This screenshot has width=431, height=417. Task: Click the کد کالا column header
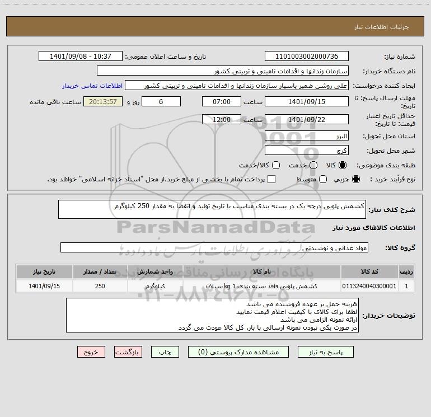pos(369,271)
